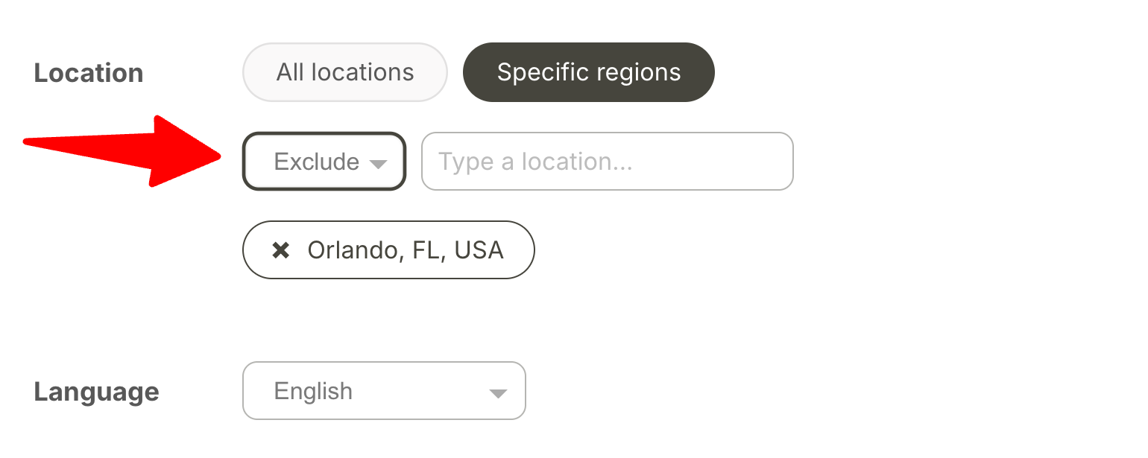Select the "All locations" option

click(344, 72)
